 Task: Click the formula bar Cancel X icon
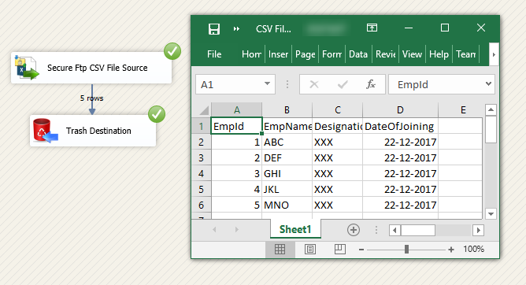tap(314, 84)
